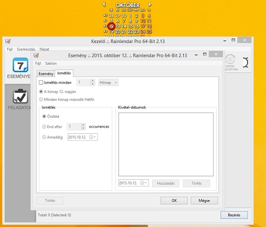Cancel the event dialog with Mégse
Image resolution: width=266 pixels, height=227 pixels.
(x=204, y=200)
